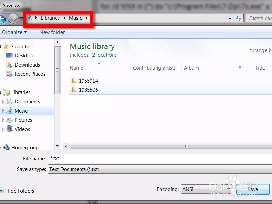Open Desktop from Favorites

24,56
